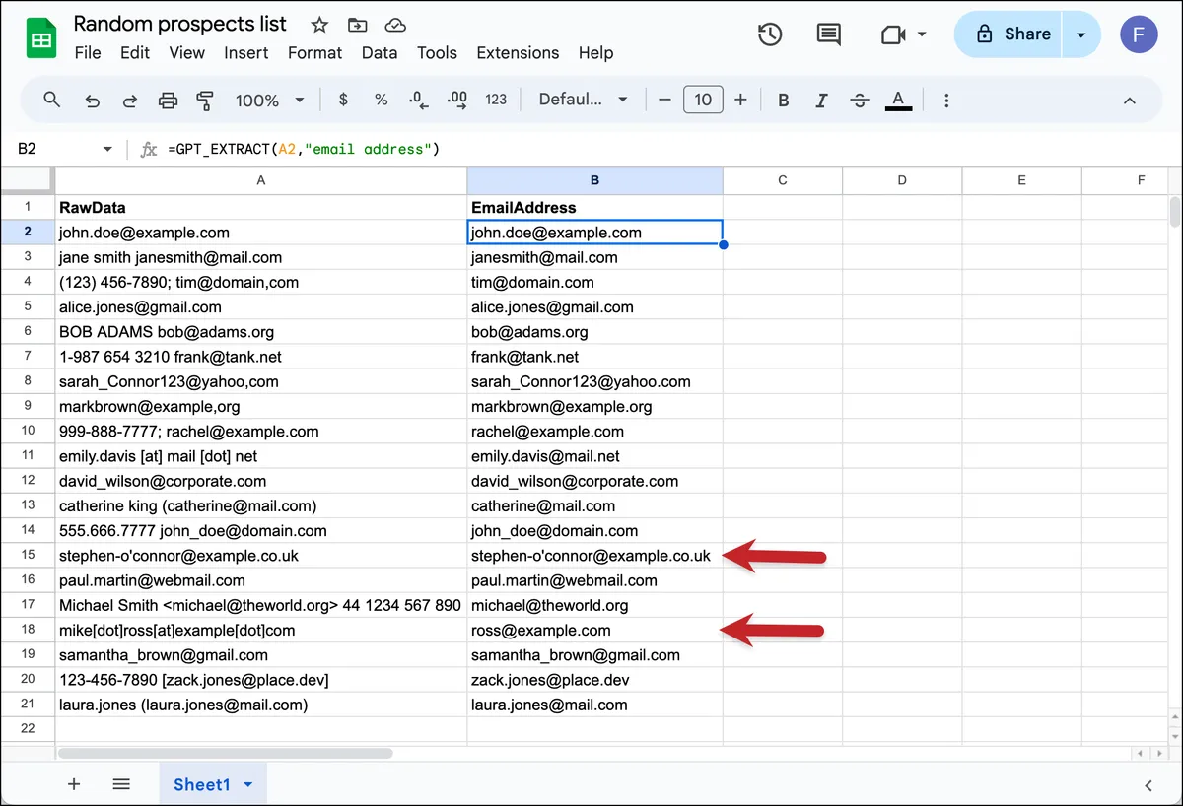Select the paint format tool

[x=205, y=100]
